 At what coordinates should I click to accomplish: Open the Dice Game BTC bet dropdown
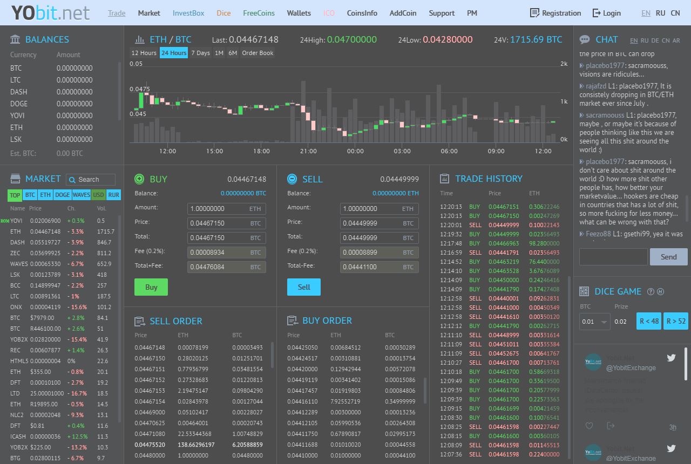pos(595,322)
